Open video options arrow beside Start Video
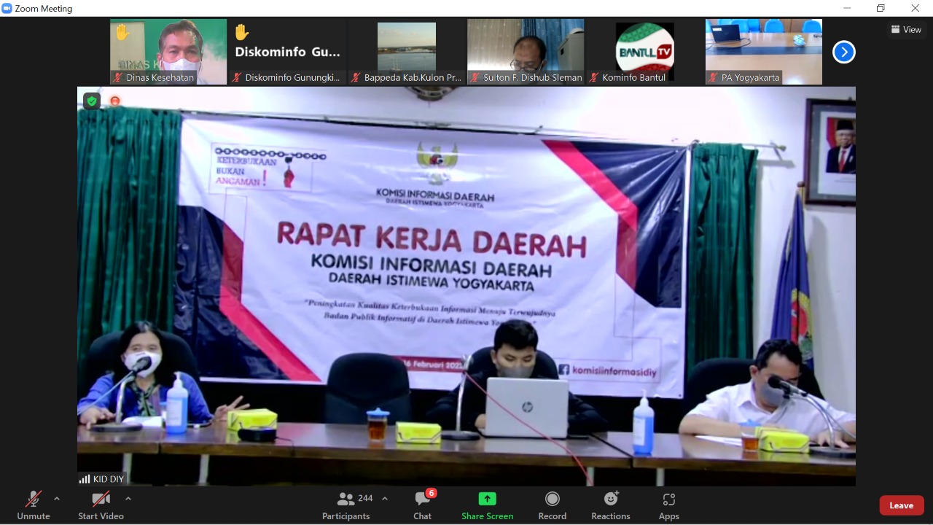 pyautogui.click(x=128, y=499)
